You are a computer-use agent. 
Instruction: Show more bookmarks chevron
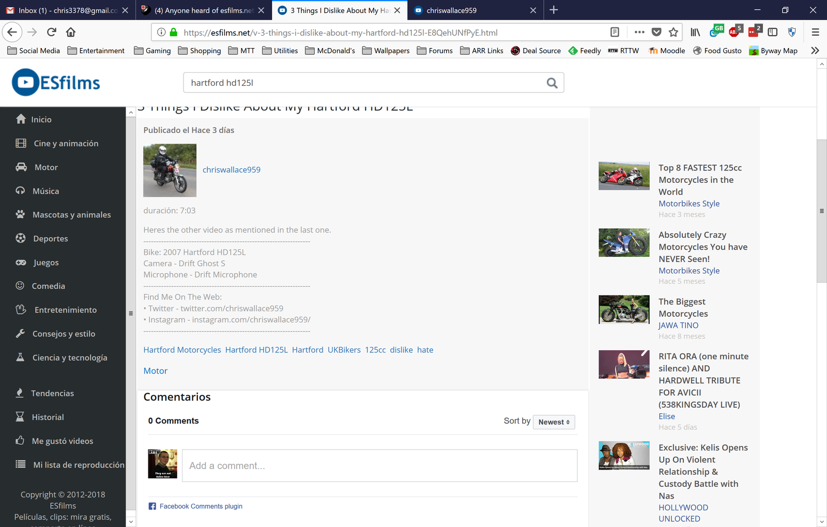[x=815, y=51]
